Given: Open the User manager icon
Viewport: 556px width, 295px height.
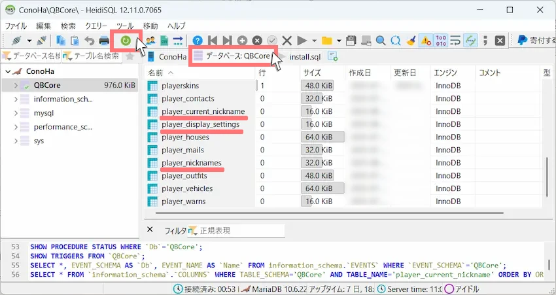Looking at the screenshot, I should point(150,41).
